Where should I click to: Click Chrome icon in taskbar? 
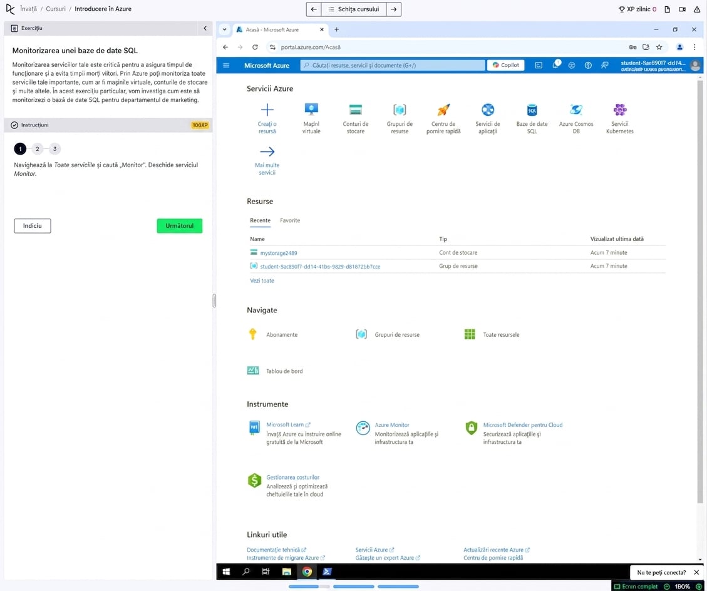click(x=307, y=572)
